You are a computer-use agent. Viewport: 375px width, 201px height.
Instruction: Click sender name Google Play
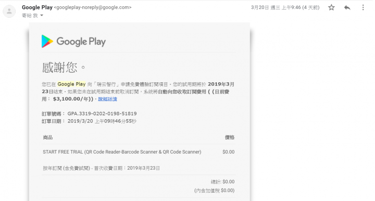pos(37,7)
